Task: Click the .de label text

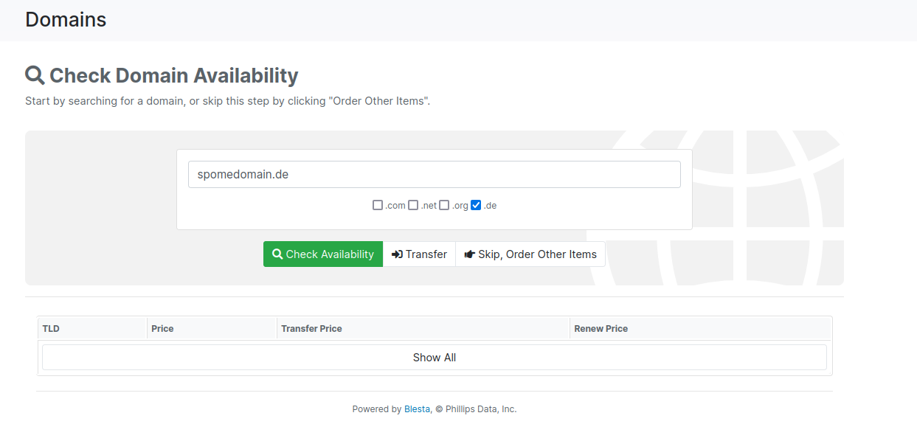Action: coord(490,206)
